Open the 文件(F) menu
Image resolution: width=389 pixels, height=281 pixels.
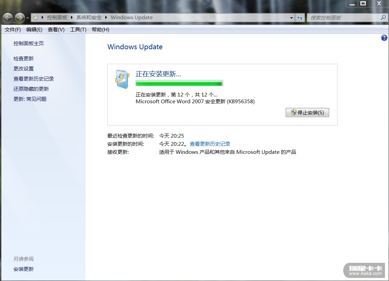[x=13, y=30]
